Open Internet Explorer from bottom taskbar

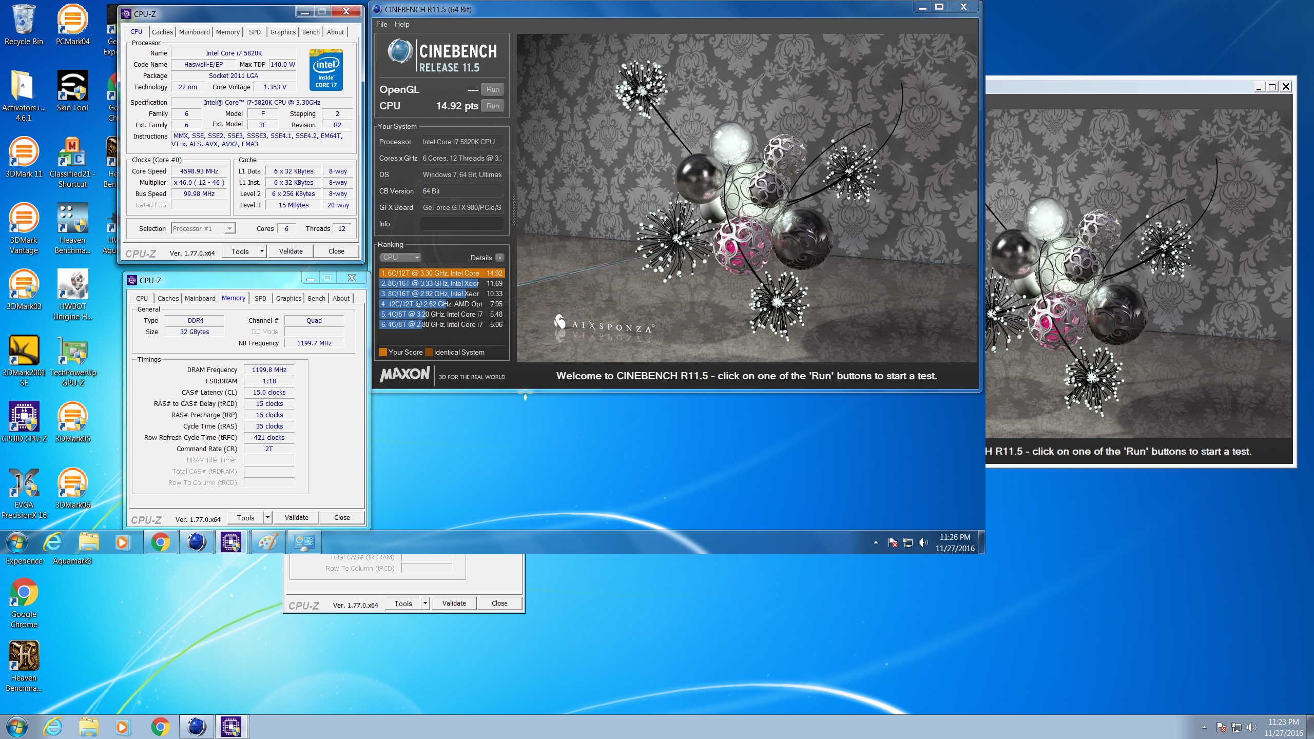coord(53,727)
